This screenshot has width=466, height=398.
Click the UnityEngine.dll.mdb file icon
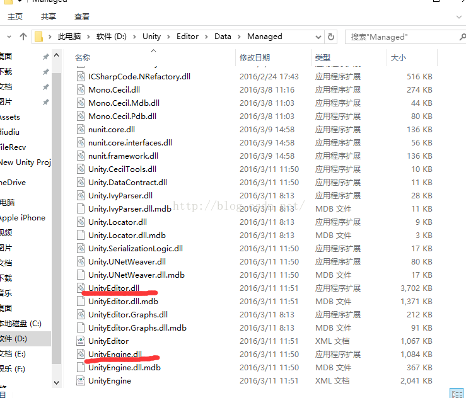81,367
